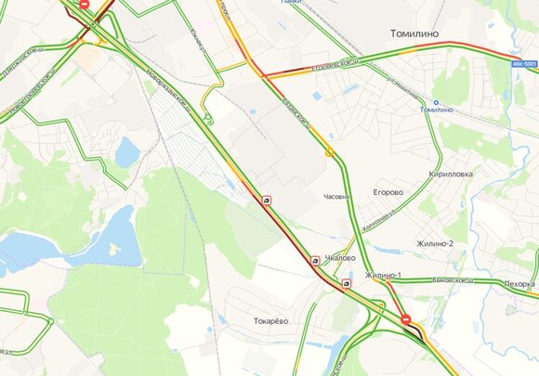
Task: Select the Томилино railway station marker
Action: coord(436,102)
